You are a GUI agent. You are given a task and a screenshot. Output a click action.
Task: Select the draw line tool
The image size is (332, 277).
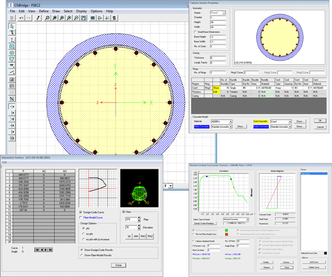point(12,72)
